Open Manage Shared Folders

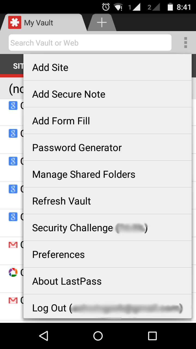coord(107,174)
